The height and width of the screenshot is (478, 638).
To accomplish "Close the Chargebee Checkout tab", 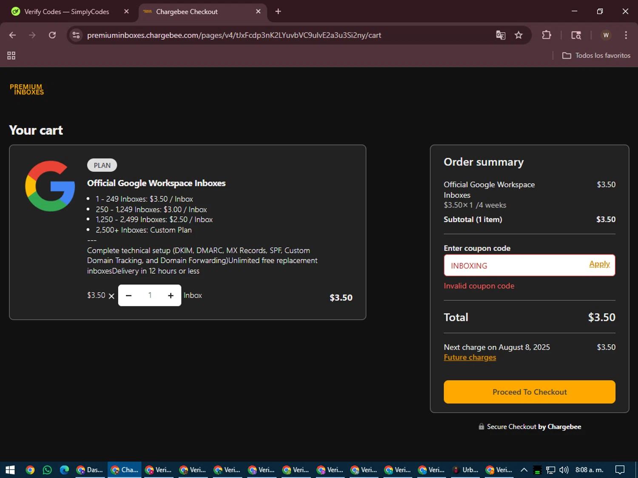I will (258, 11).
